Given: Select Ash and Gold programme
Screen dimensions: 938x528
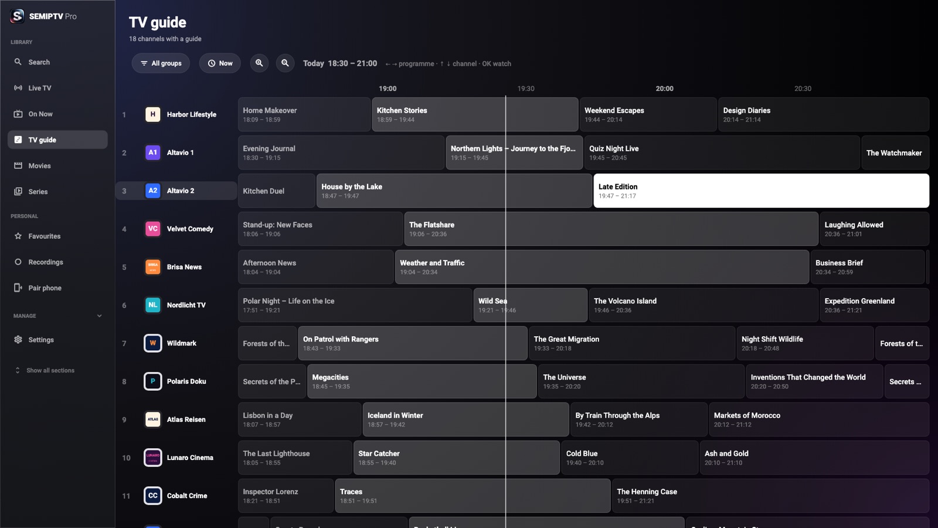Looking at the screenshot, I should (x=815, y=458).
